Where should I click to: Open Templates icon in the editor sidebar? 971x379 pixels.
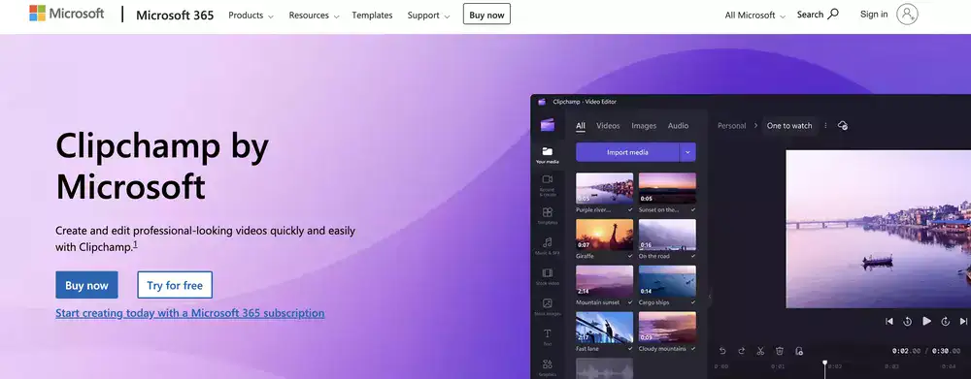[548, 216]
